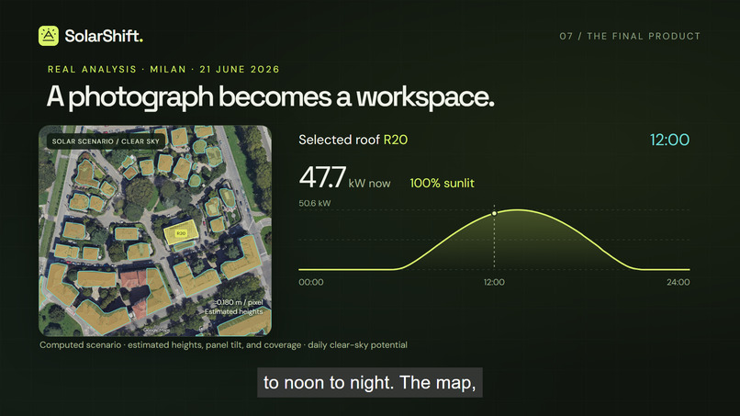
Task: Click the subtitle caption to noon to night
Action: (369, 382)
